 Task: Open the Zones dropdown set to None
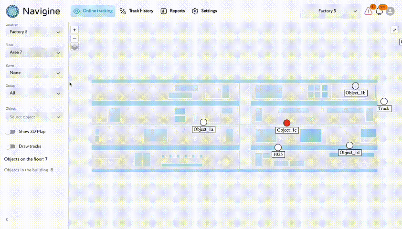(x=33, y=73)
